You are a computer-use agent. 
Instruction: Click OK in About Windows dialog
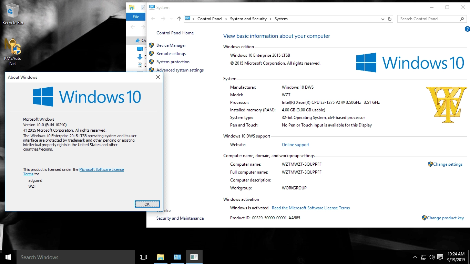[x=147, y=204]
